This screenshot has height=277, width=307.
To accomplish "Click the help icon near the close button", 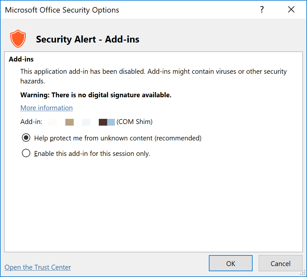I will point(262,10).
